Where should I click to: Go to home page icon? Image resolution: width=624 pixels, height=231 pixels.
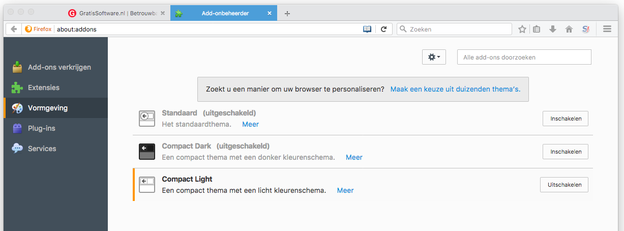pos(569,30)
